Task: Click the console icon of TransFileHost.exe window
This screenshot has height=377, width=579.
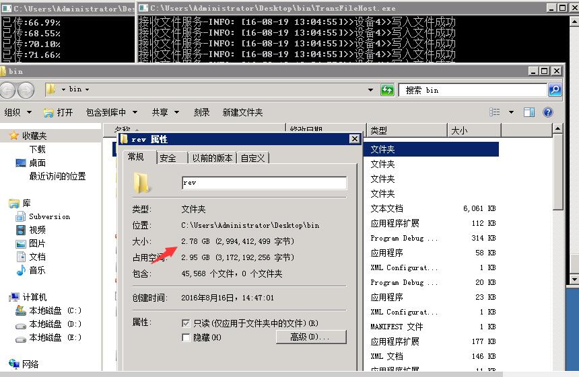Action: (143, 8)
